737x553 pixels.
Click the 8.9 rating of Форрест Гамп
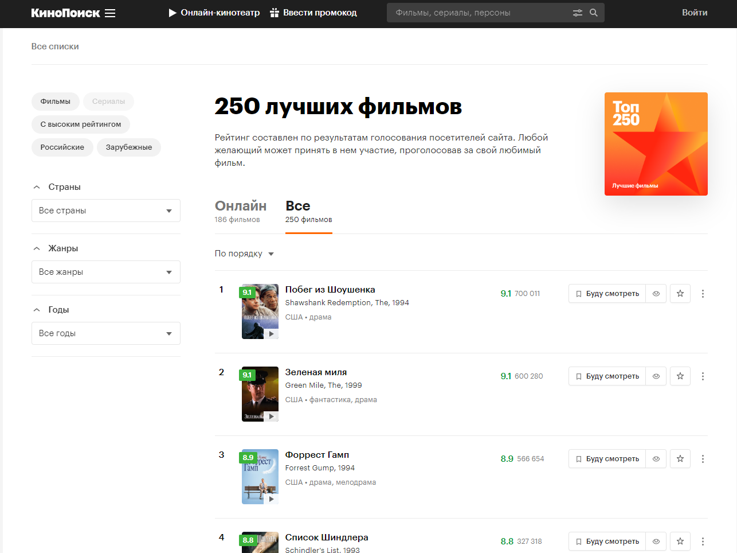tap(507, 459)
